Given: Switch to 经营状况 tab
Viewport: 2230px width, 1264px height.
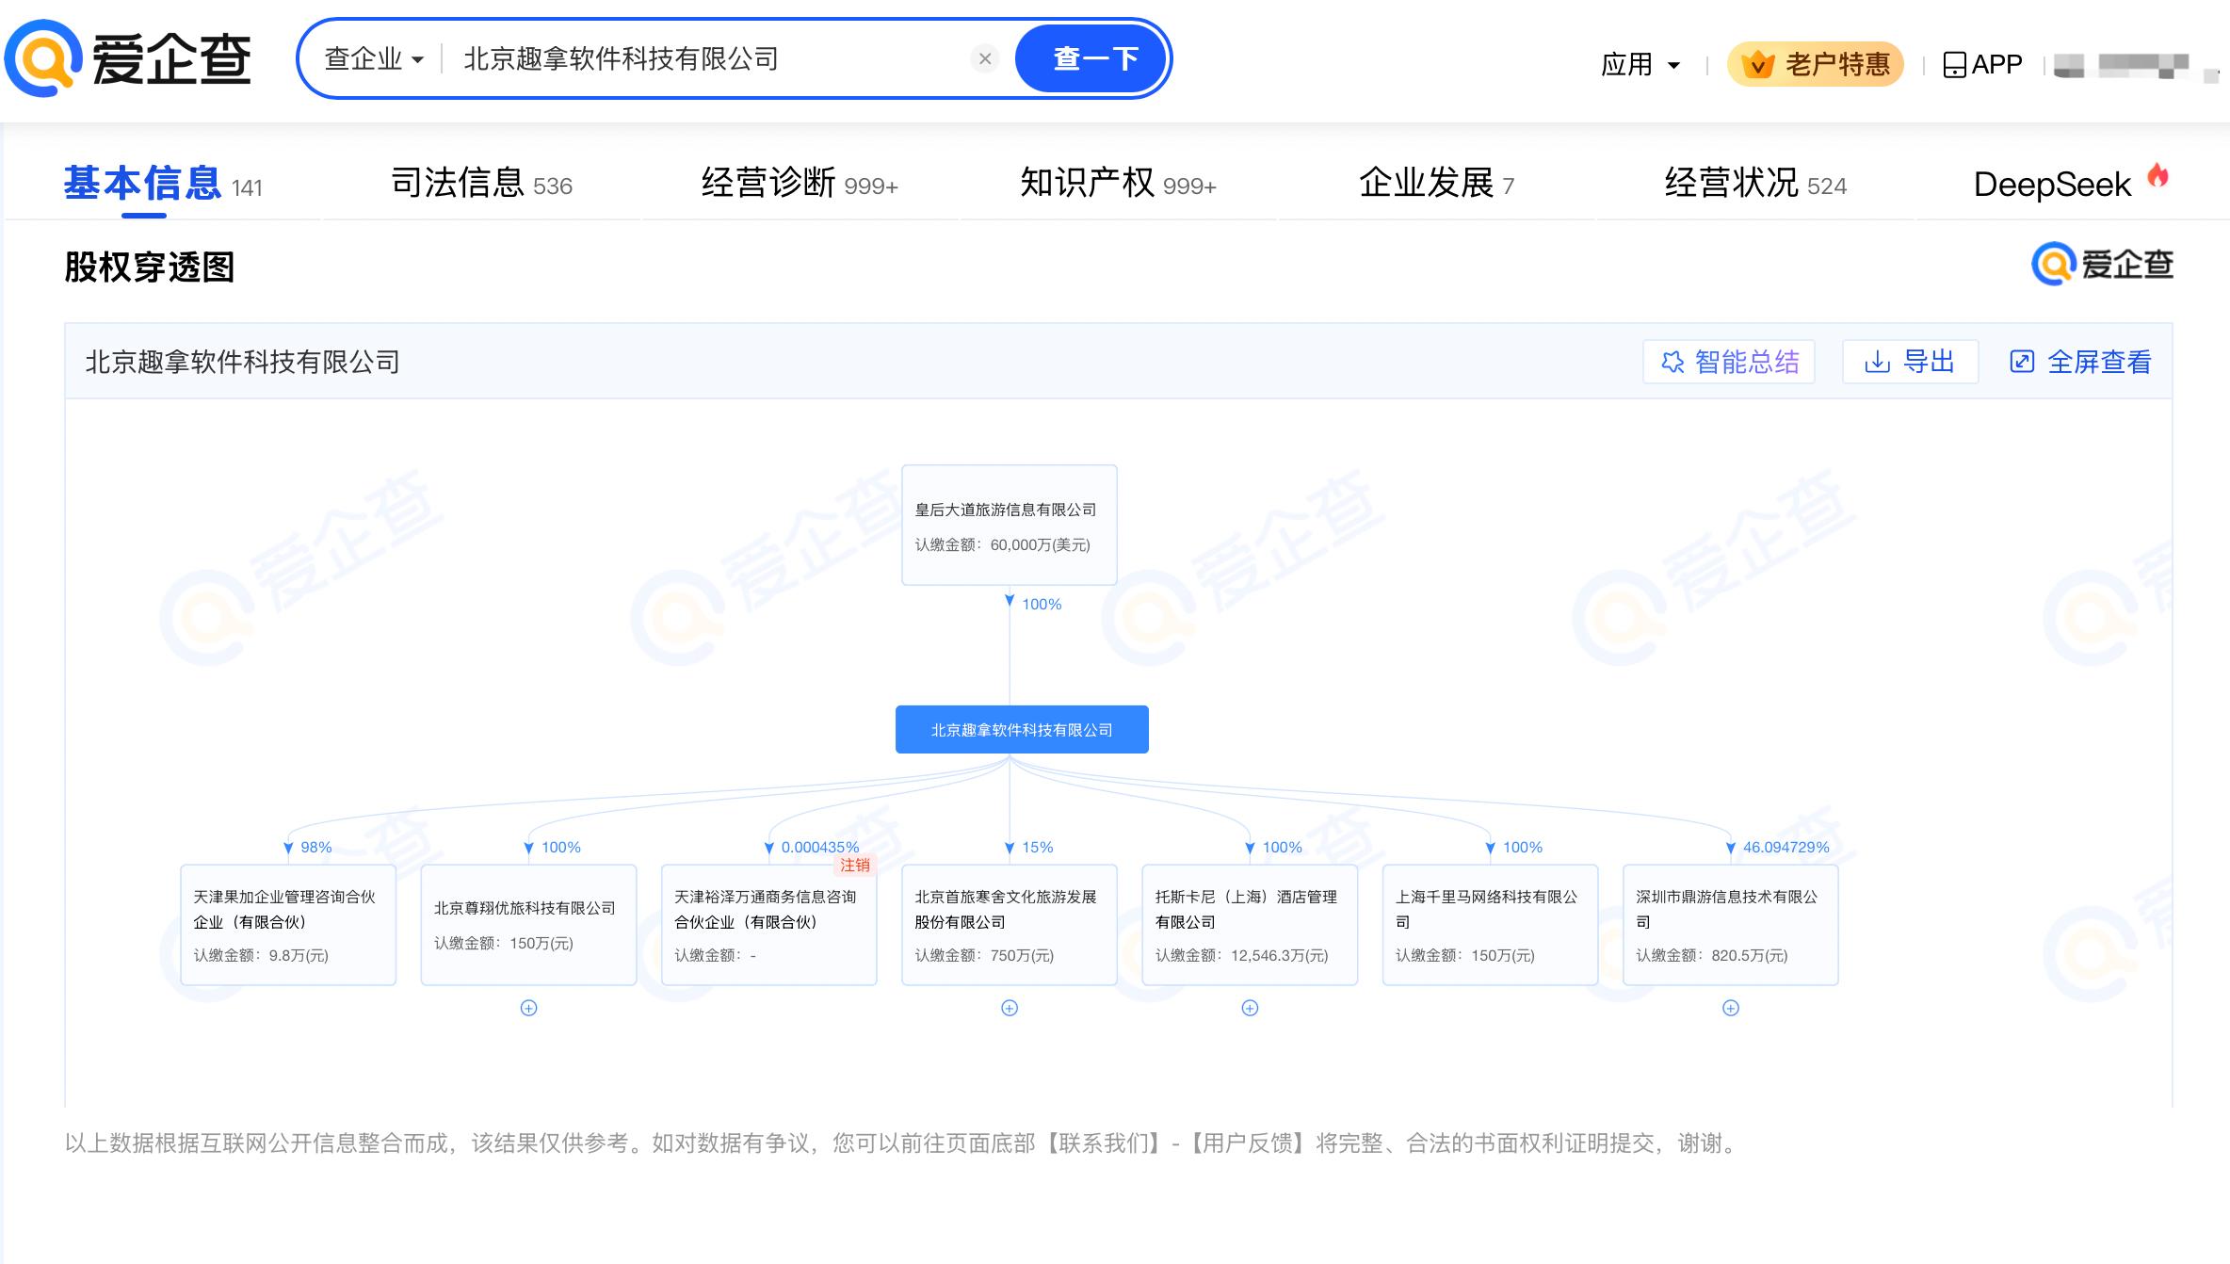Looking at the screenshot, I should point(1755,183).
